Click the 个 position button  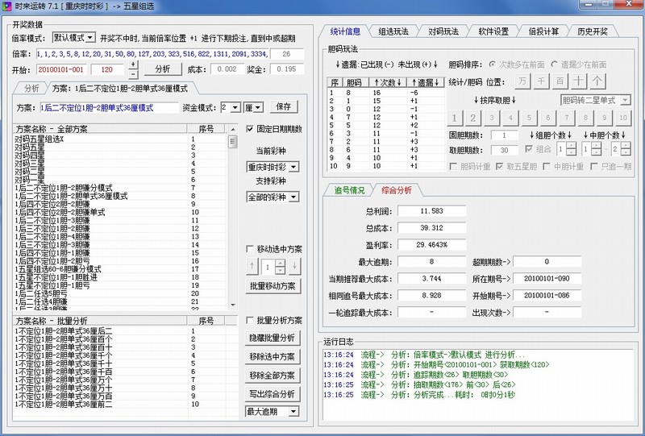pos(597,81)
